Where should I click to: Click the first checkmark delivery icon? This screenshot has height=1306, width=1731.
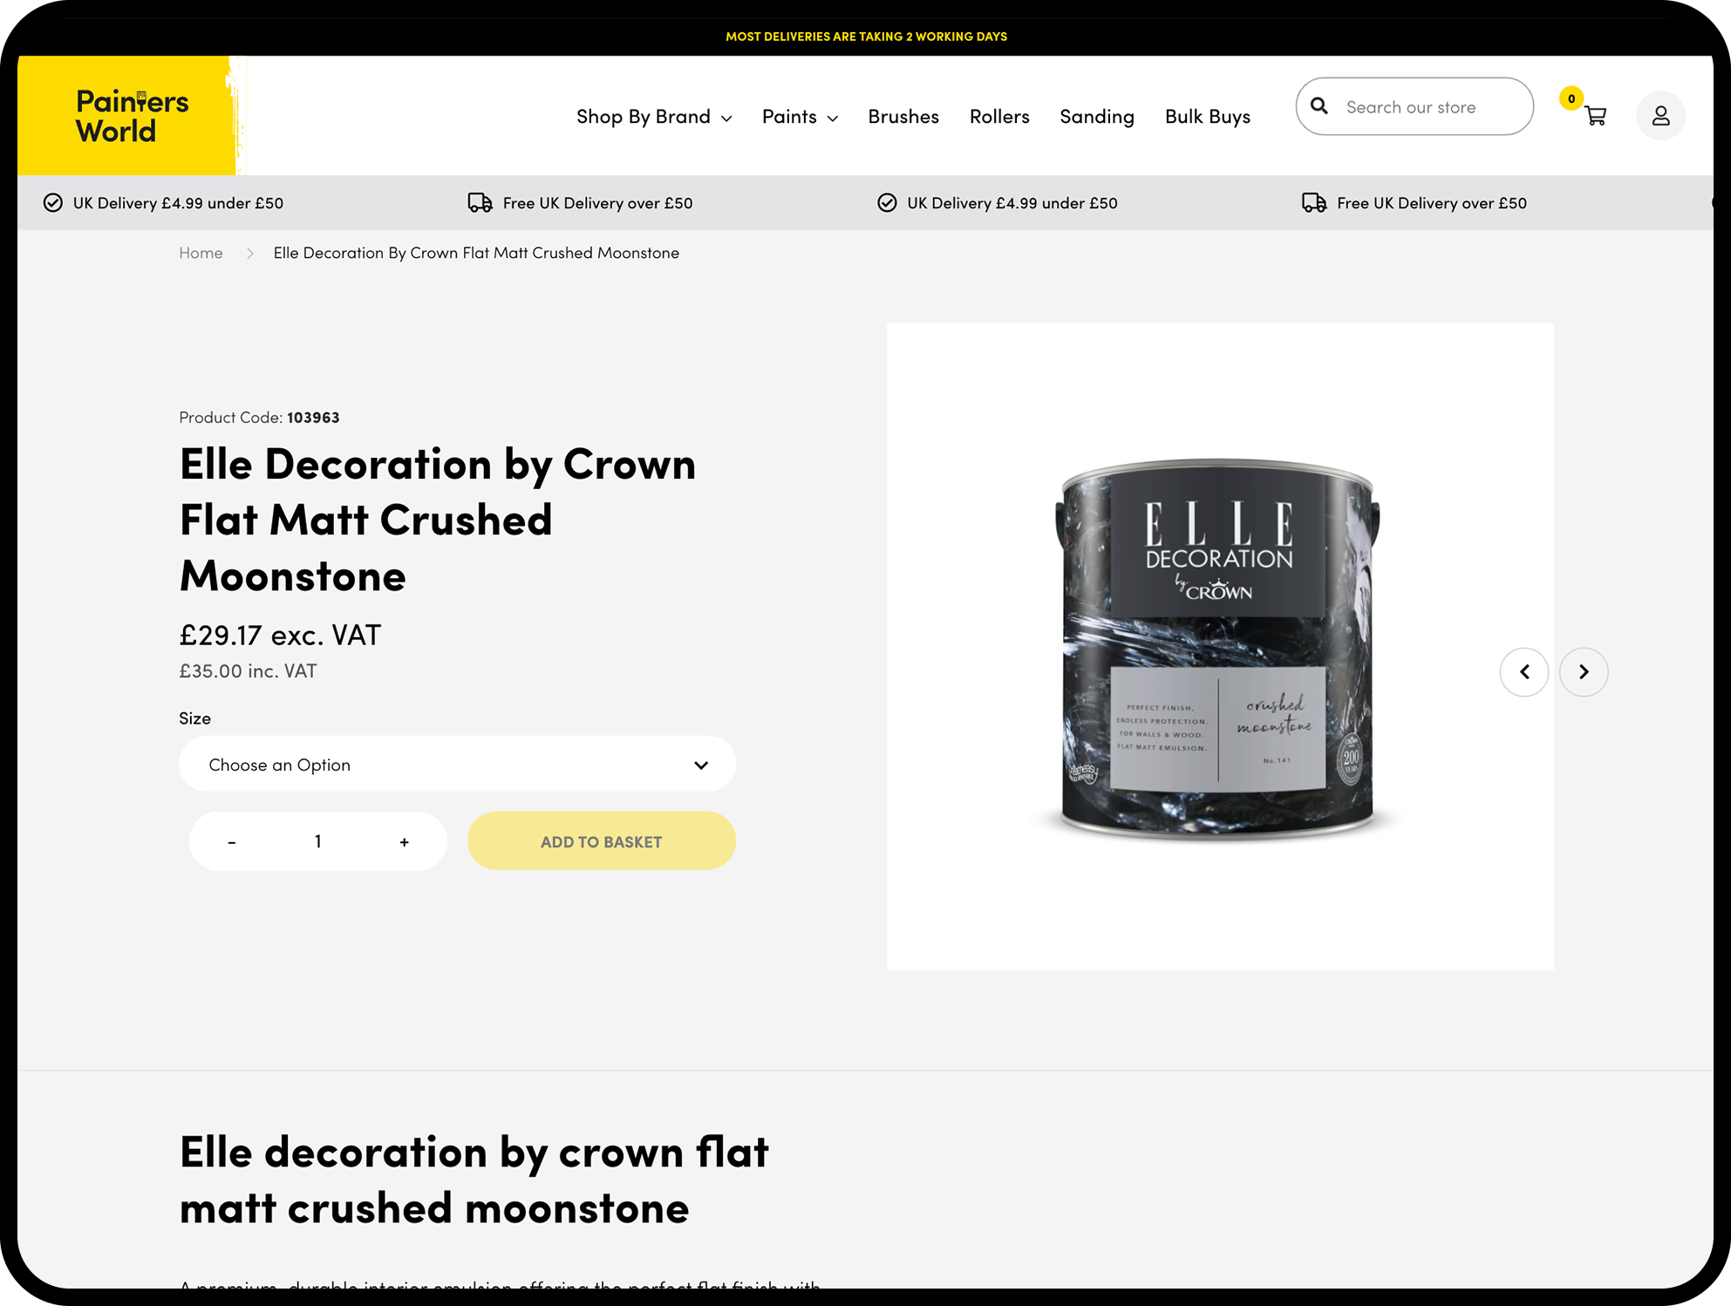click(53, 203)
